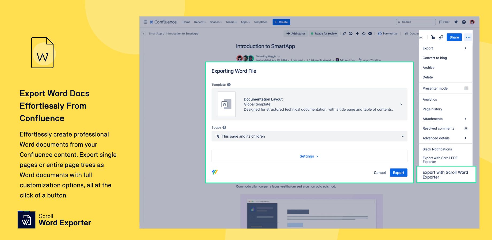Click into the Search field
This screenshot has width=492, height=240.
click(x=416, y=22)
